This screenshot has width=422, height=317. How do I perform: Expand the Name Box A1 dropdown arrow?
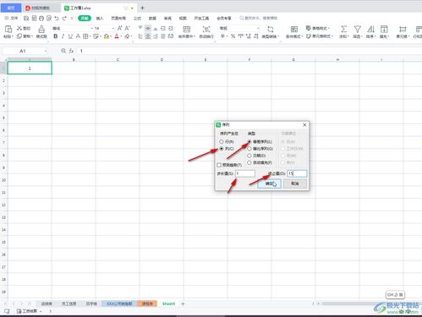tap(46, 51)
